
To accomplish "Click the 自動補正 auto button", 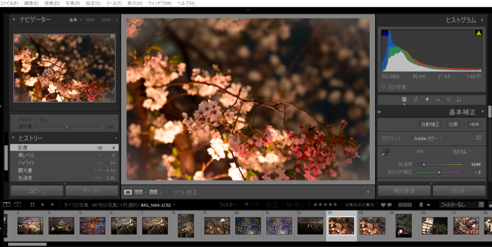I will pos(430,124).
